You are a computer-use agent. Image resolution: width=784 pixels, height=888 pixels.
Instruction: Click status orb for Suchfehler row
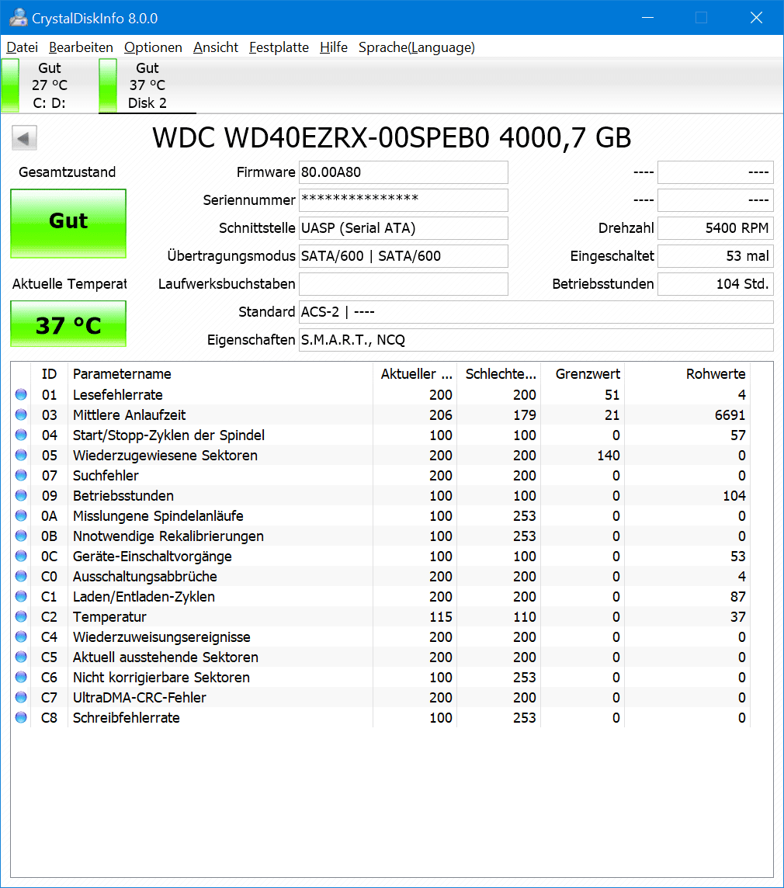[x=21, y=475]
